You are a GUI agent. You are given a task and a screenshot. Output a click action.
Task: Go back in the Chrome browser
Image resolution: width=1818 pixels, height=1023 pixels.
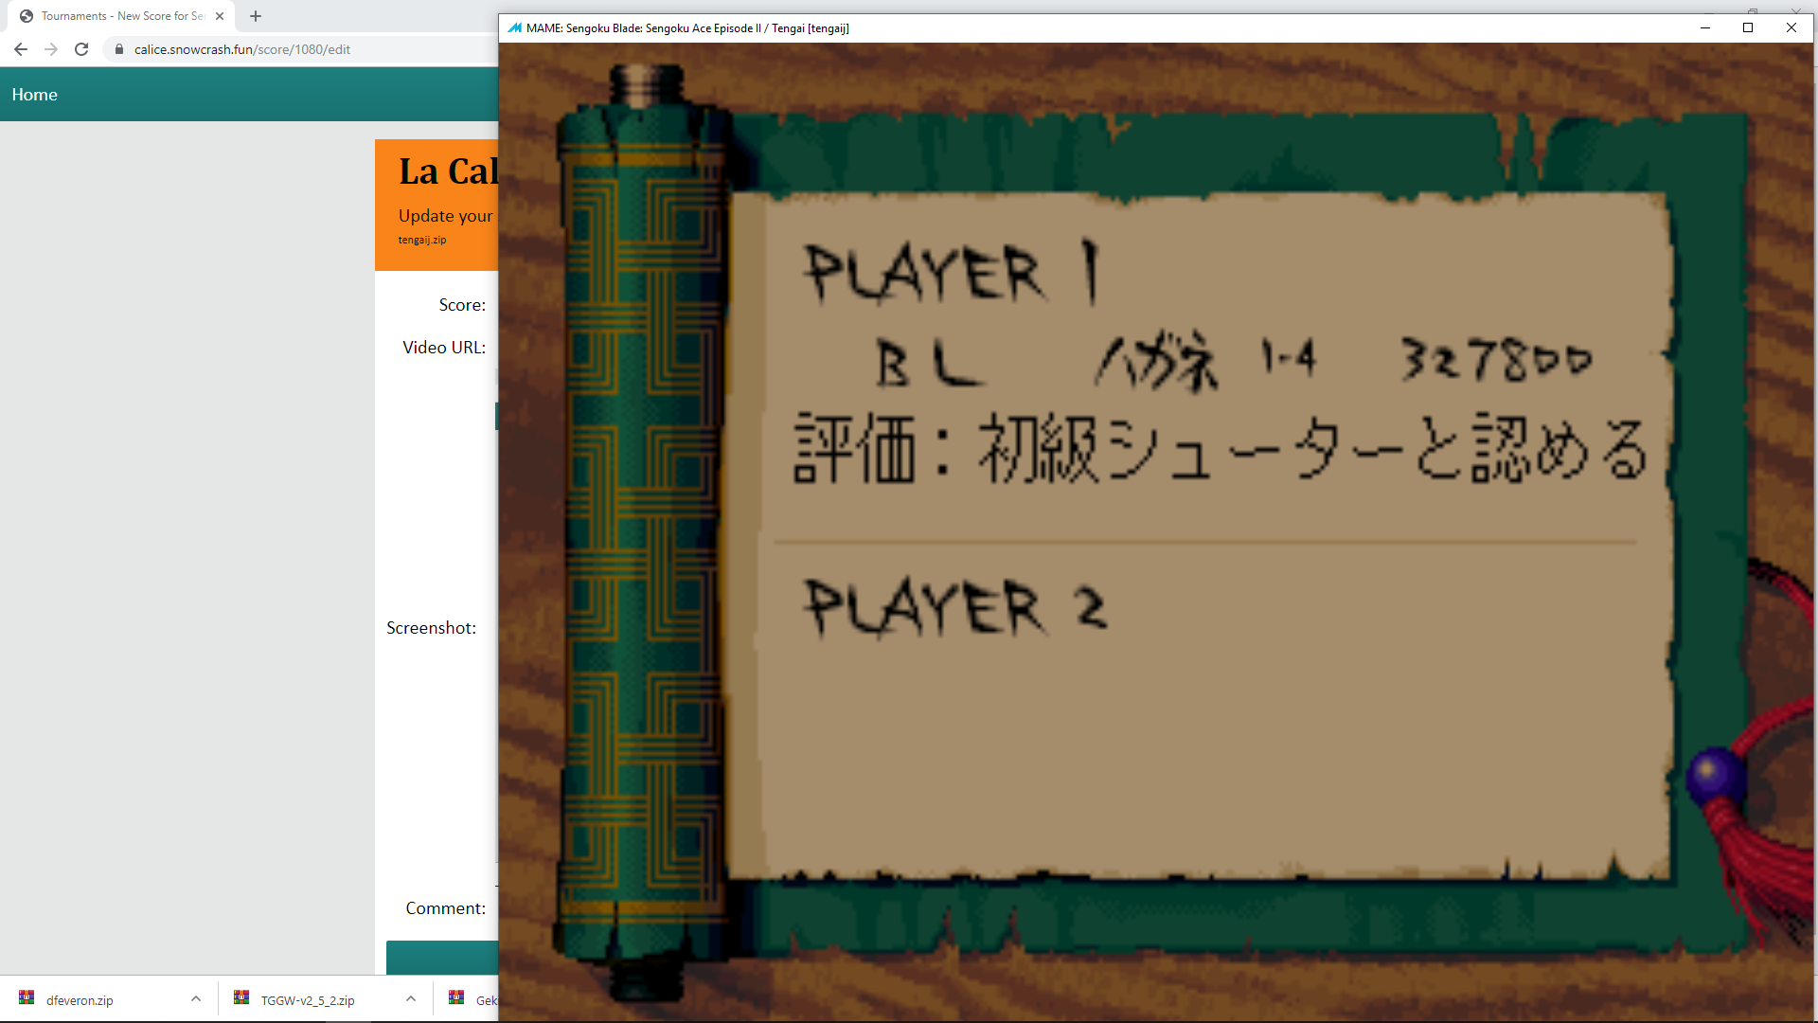click(x=21, y=49)
